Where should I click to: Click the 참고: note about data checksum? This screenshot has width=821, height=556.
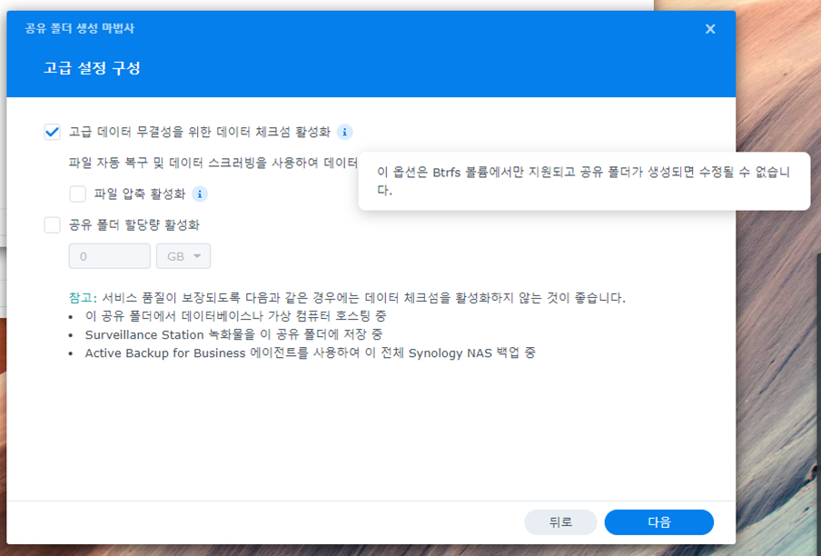(x=347, y=298)
